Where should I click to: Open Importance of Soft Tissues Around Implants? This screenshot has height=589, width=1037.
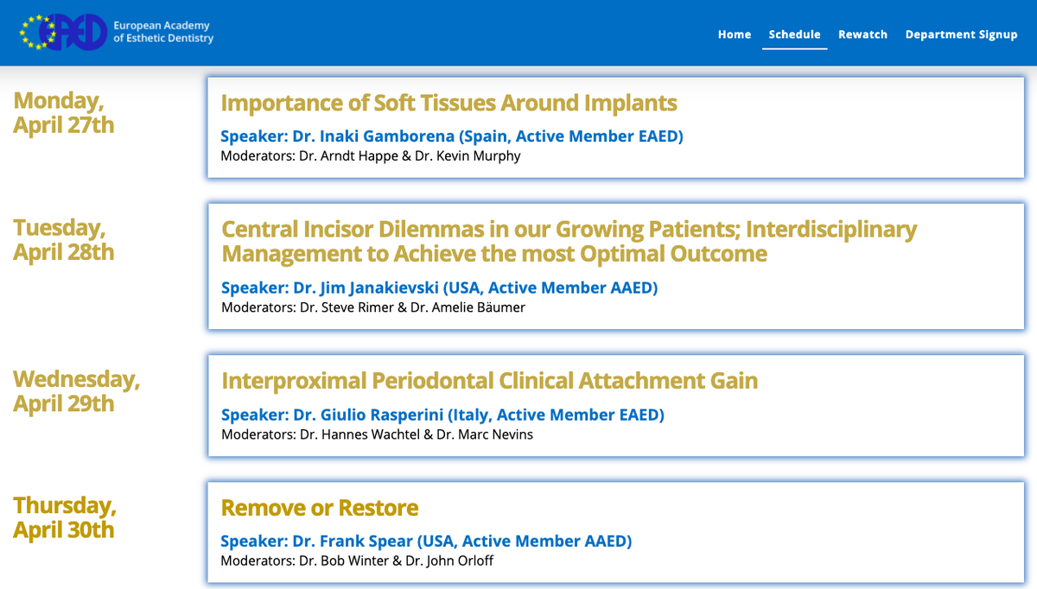pyautogui.click(x=449, y=103)
